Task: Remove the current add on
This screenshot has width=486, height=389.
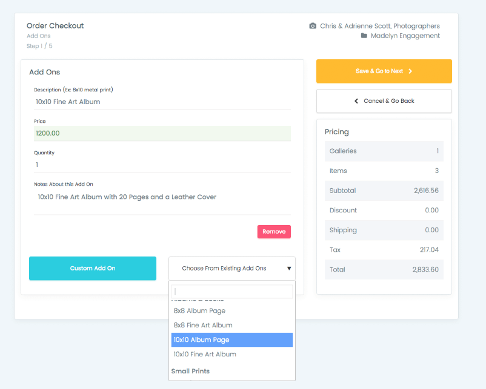Action: (x=274, y=232)
